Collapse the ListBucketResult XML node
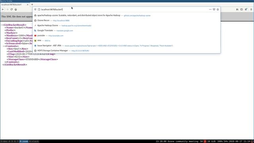 2,25
